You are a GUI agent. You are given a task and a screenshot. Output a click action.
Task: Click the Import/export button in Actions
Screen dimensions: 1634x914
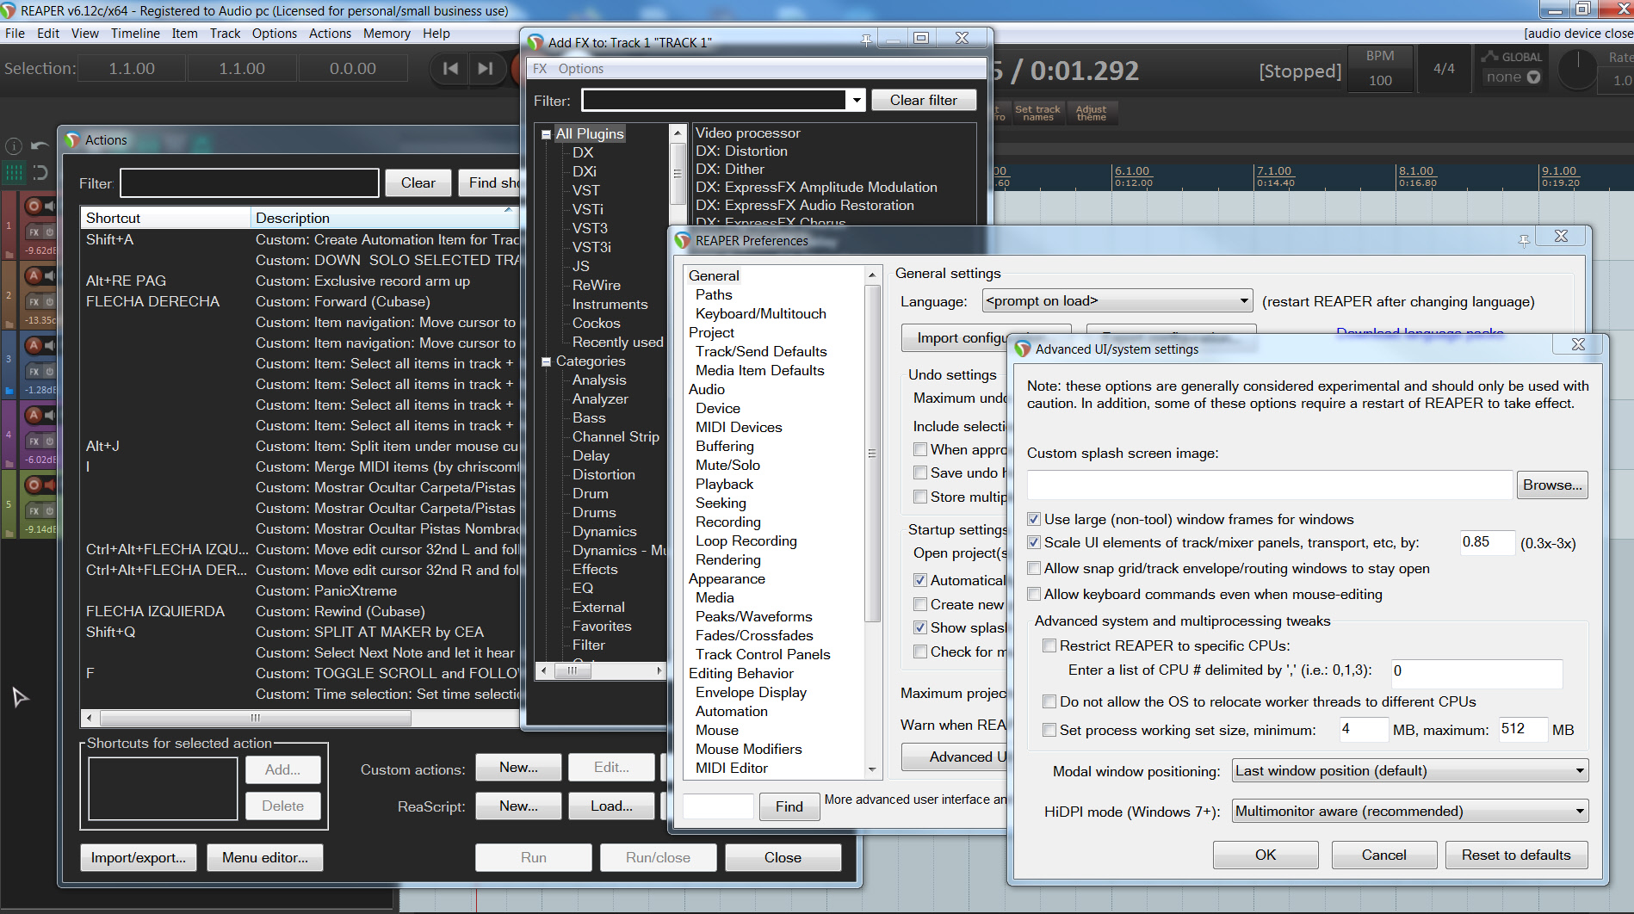click(x=139, y=857)
